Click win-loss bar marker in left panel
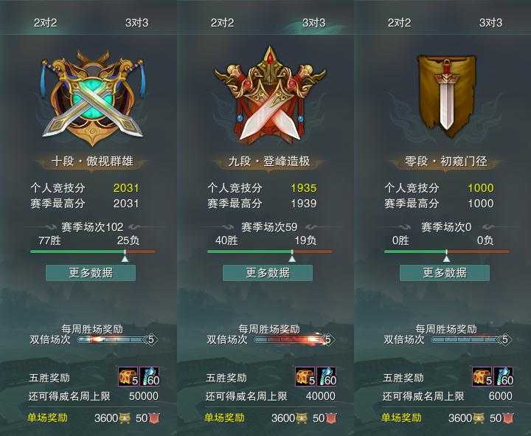Viewport: 531px width, 436px height. coord(125,257)
